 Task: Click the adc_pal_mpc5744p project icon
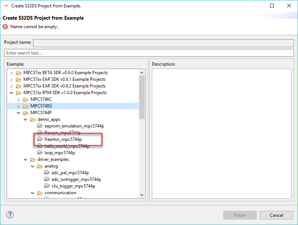click(47, 172)
